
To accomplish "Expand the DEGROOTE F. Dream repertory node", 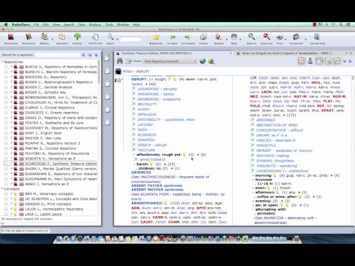I will [x=12, y=112].
